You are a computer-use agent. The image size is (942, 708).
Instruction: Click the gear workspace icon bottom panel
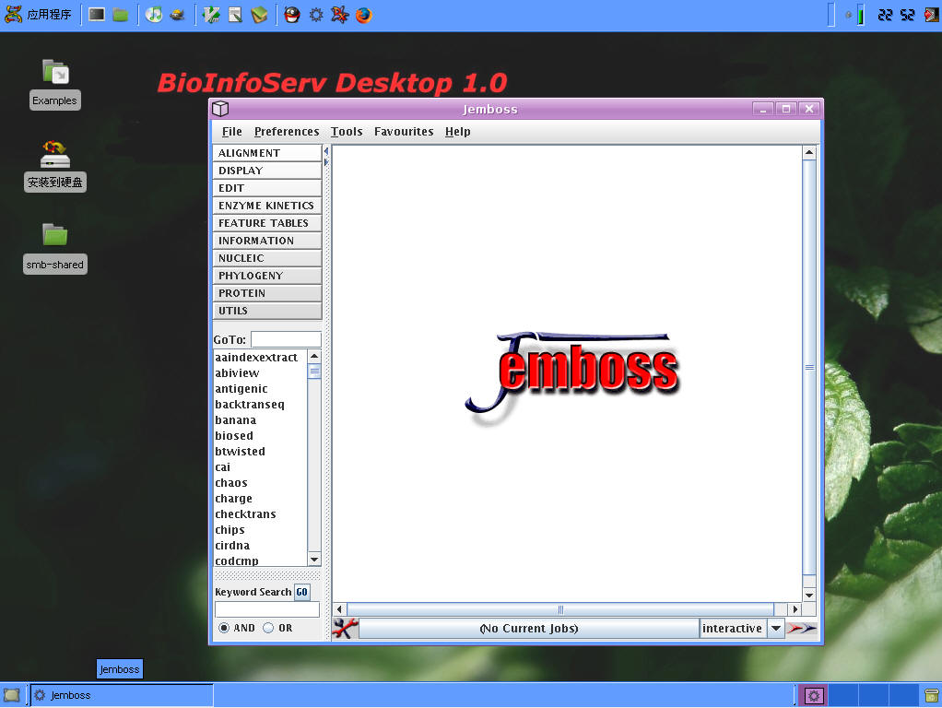point(814,696)
